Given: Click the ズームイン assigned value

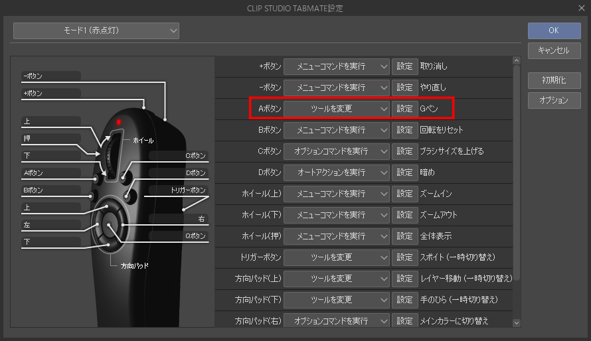Looking at the screenshot, I should pos(436,194).
